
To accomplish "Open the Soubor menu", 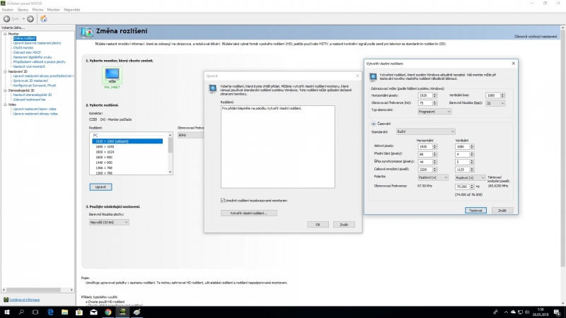I will click(8, 10).
